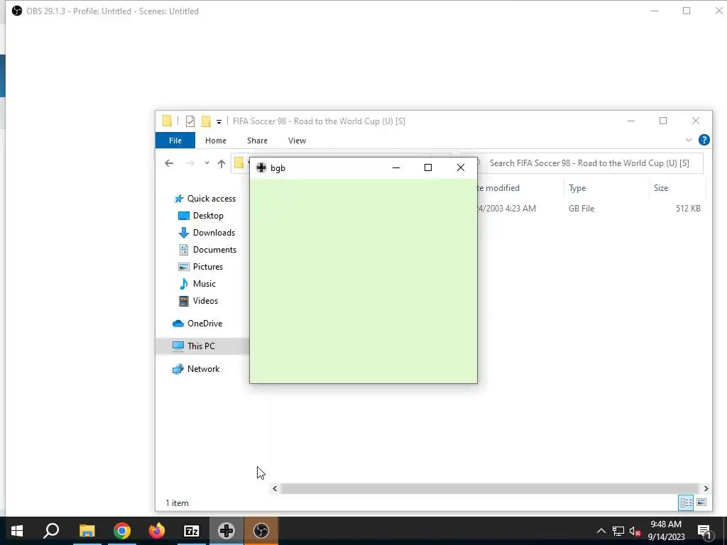Image resolution: width=727 pixels, height=545 pixels.
Task: Select This PC in navigation pane
Action: [x=202, y=346]
